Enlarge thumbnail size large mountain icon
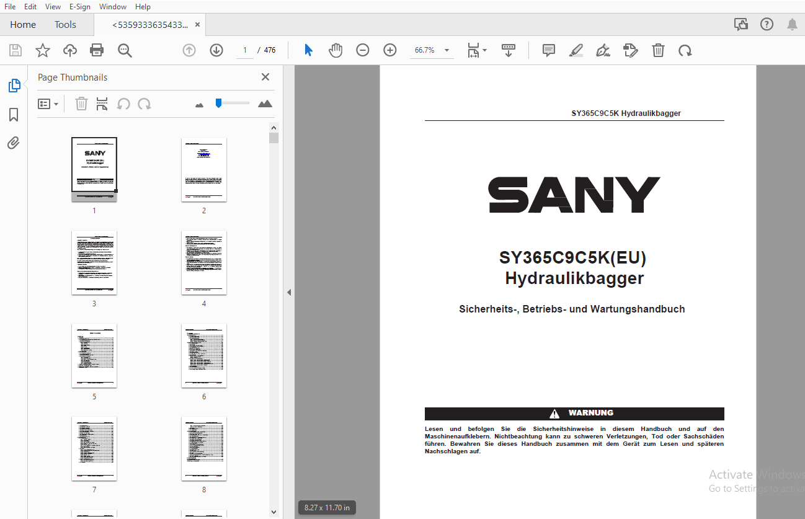This screenshot has height=519, width=805. pos(265,104)
